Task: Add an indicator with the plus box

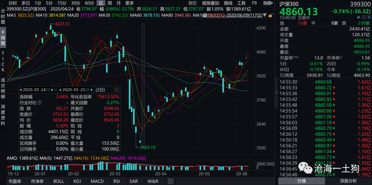Action: (170, 181)
